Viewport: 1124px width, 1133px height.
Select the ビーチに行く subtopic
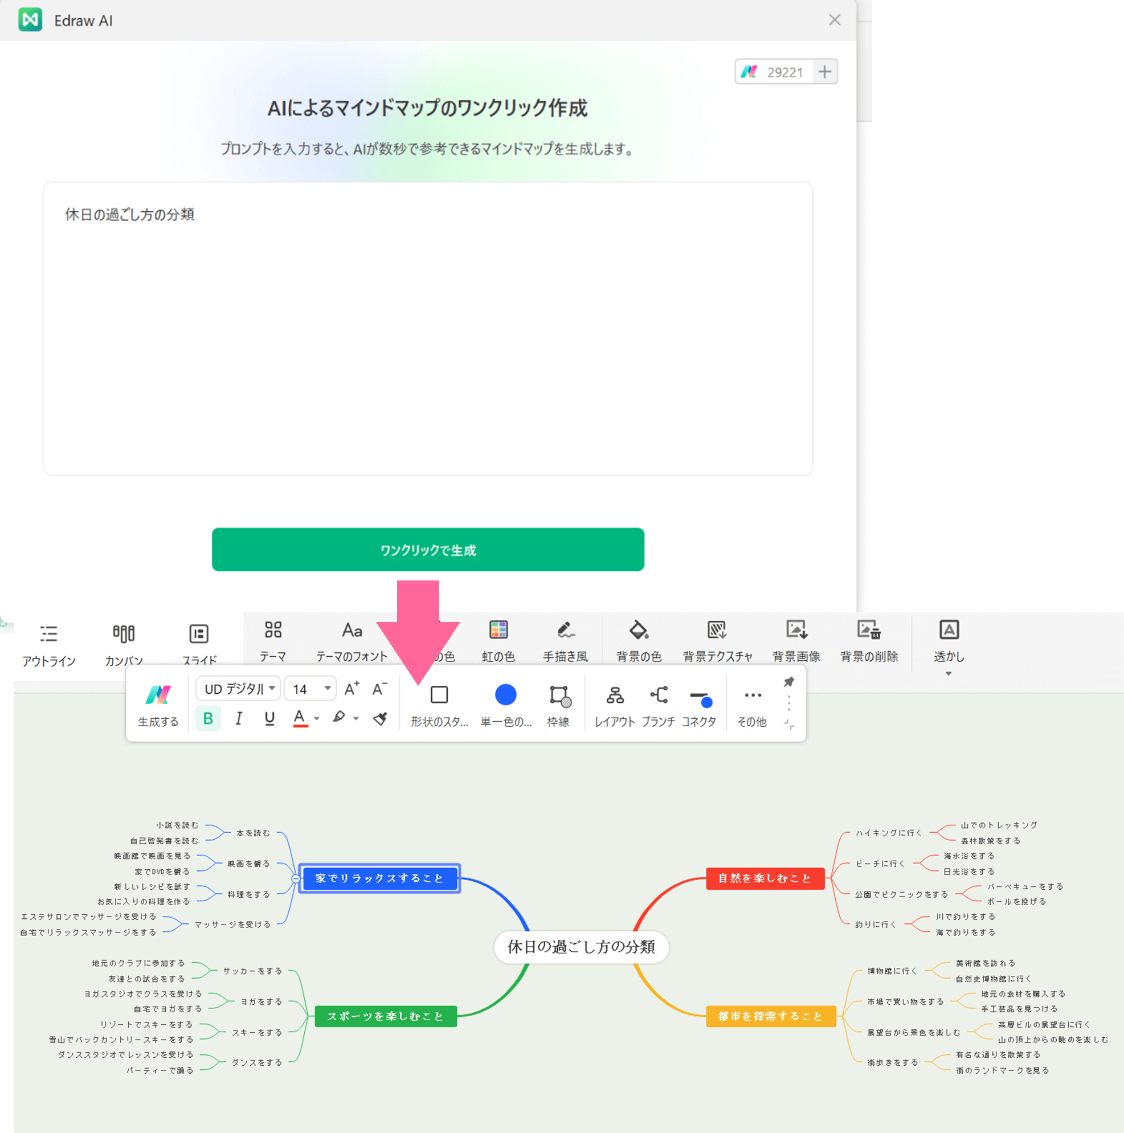(x=880, y=863)
